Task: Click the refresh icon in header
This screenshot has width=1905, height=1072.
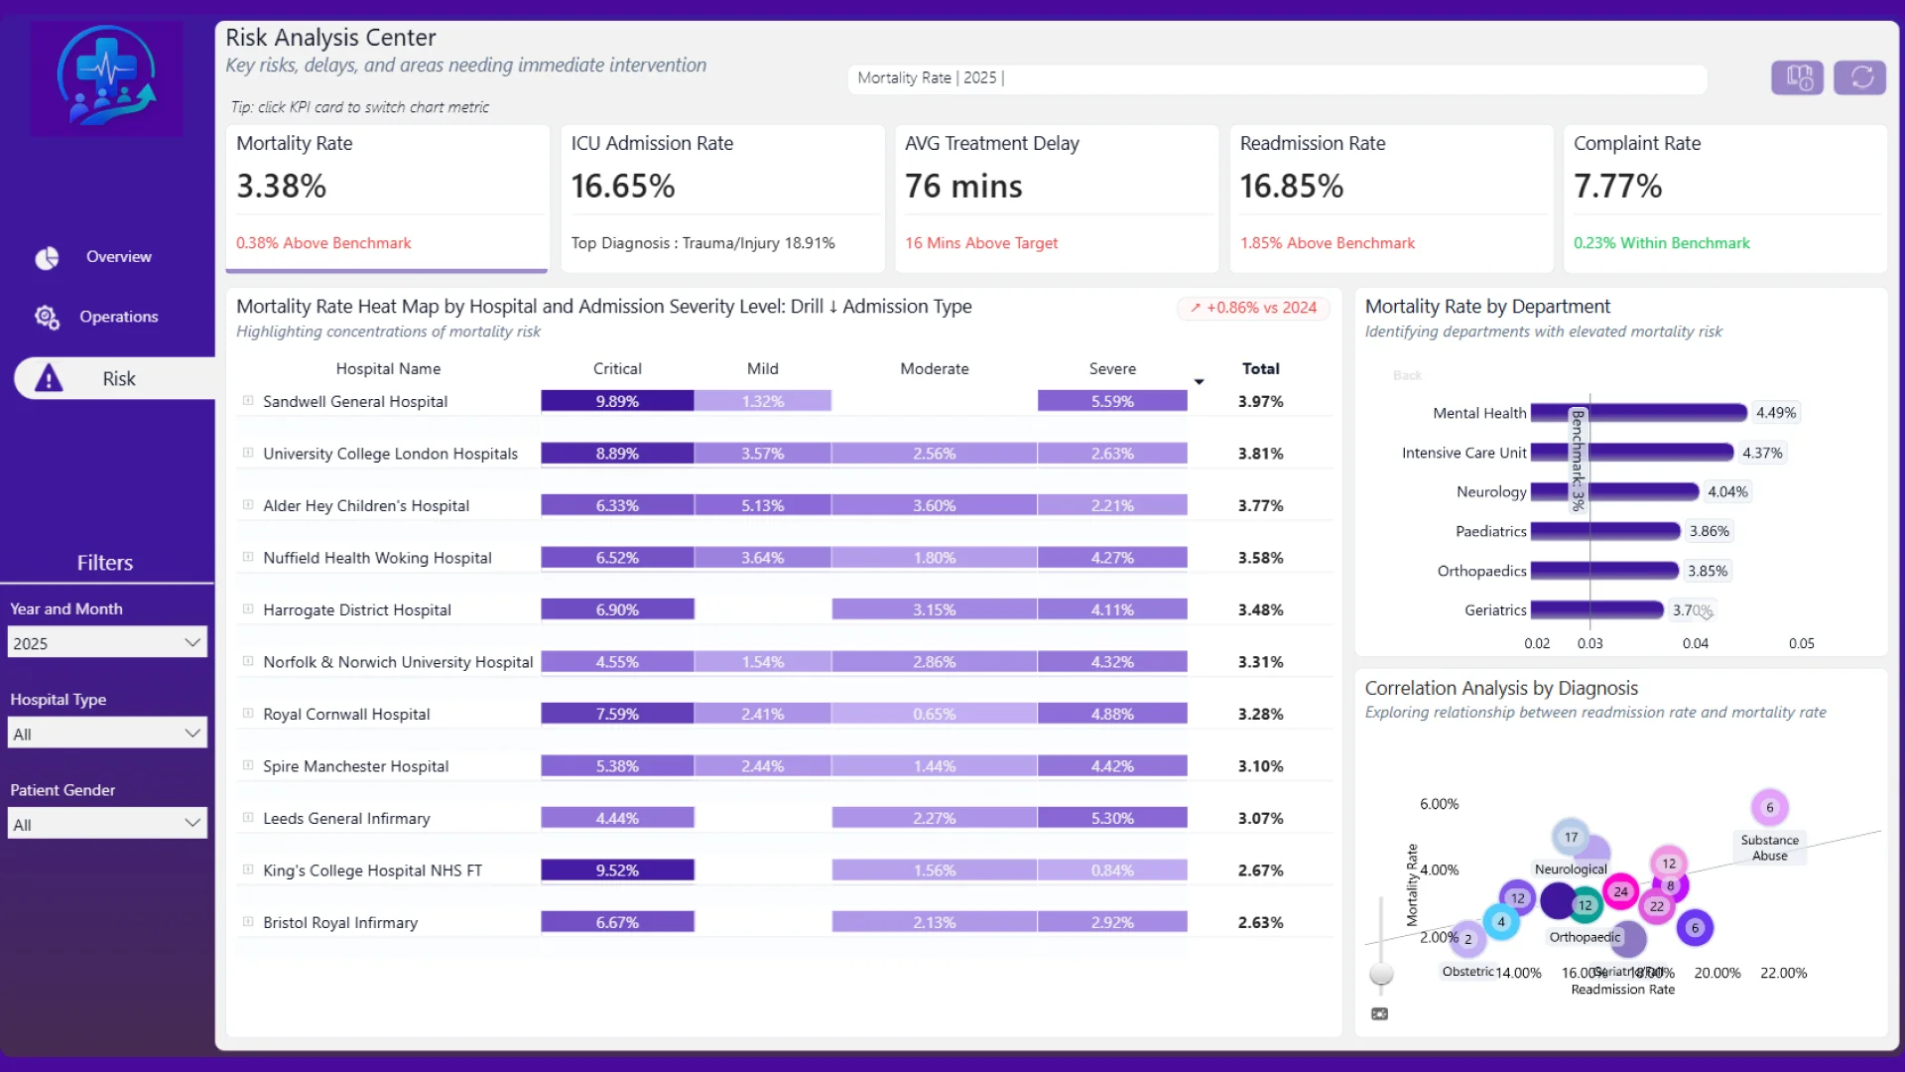Action: pyautogui.click(x=1860, y=77)
